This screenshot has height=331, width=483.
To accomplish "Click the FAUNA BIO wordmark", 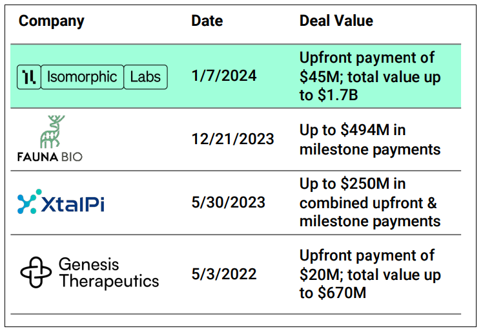I will (x=50, y=156).
